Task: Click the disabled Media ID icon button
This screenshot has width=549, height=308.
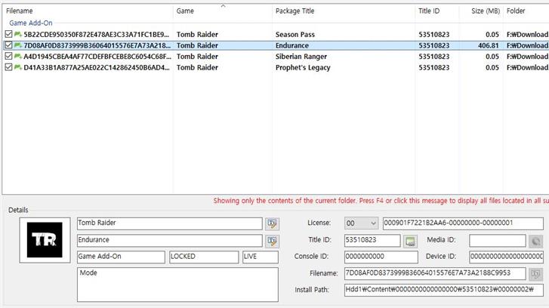Action: pyautogui.click(x=535, y=241)
